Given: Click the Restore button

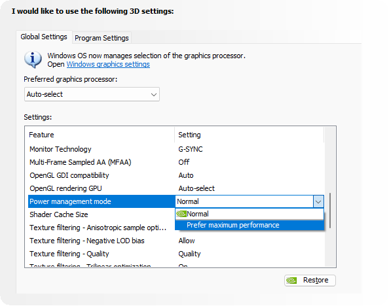Looking at the screenshot, I should 310,280.
